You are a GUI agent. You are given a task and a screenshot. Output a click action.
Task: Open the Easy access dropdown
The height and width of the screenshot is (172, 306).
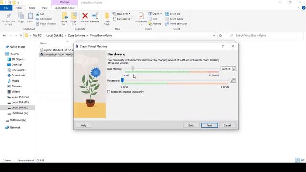tap(122, 19)
